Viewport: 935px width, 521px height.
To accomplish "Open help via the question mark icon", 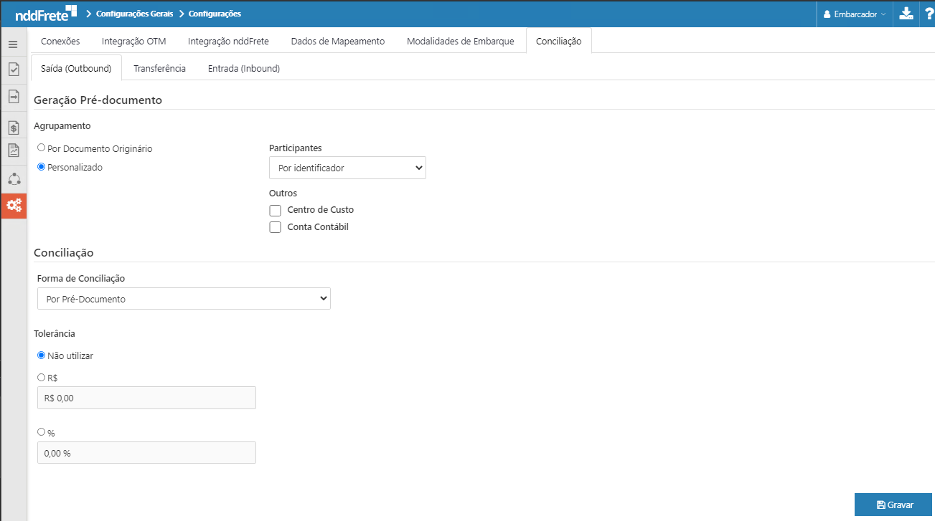I will [929, 14].
